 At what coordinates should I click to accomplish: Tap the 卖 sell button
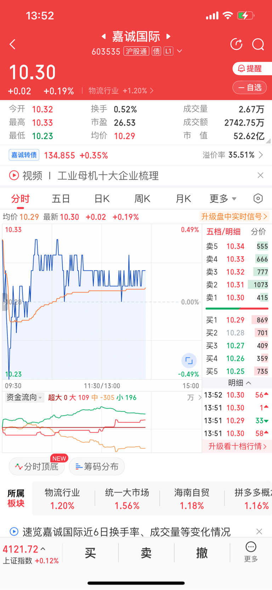point(146,553)
